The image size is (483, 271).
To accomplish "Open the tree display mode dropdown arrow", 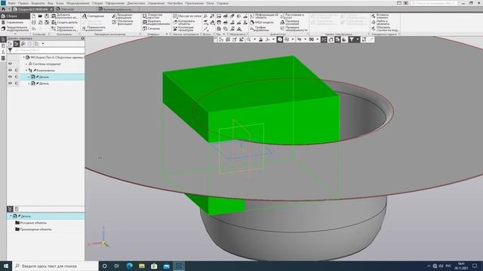I will coord(43,44).
